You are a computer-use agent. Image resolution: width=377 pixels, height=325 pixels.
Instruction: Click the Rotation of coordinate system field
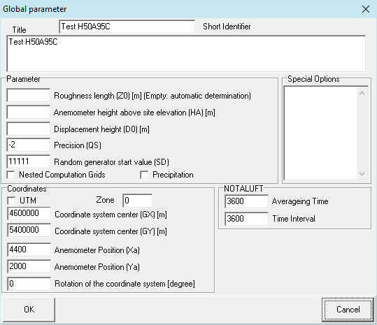[29, 284]
